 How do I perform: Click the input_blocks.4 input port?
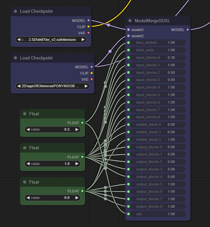128,87
